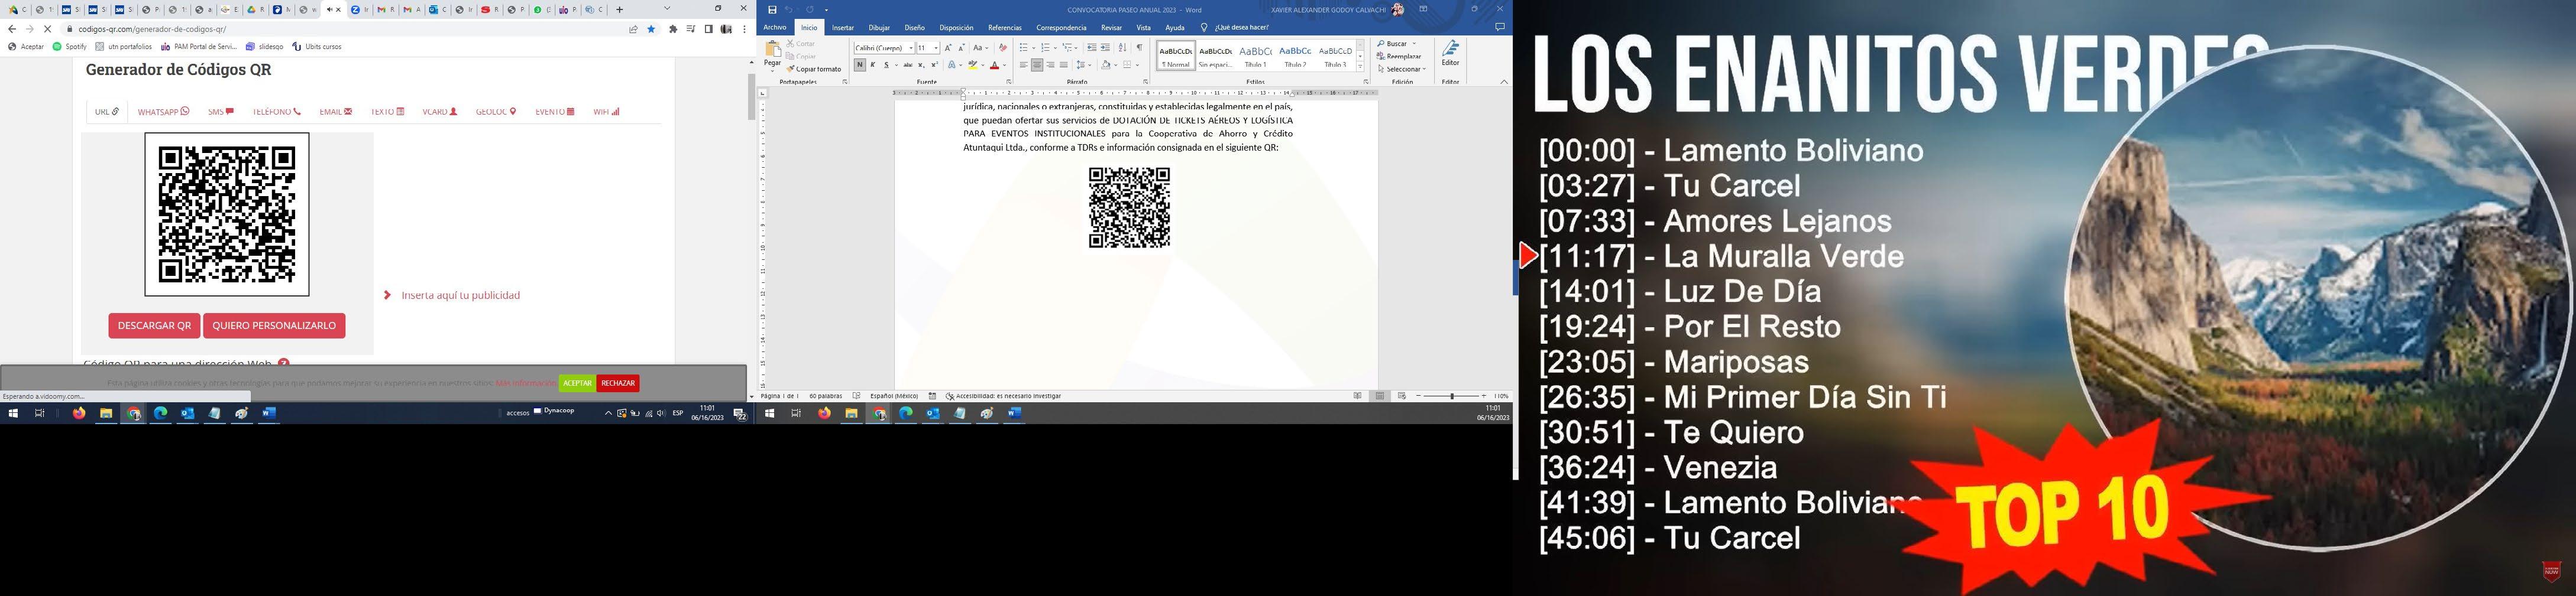Show or hide paragraph marks
This screenshot has height=596, width=2576.
[x=1139, y=48]
